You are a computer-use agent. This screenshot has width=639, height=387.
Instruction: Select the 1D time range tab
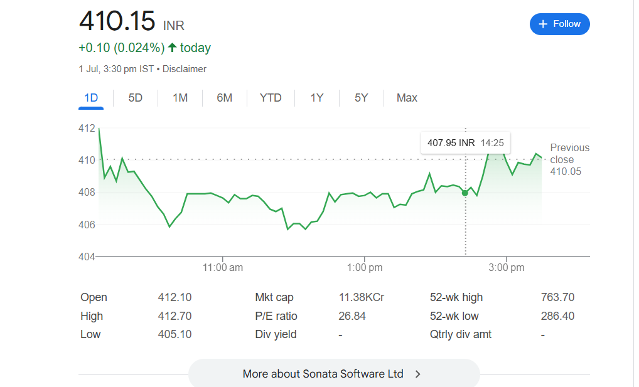tap(91, 98)
